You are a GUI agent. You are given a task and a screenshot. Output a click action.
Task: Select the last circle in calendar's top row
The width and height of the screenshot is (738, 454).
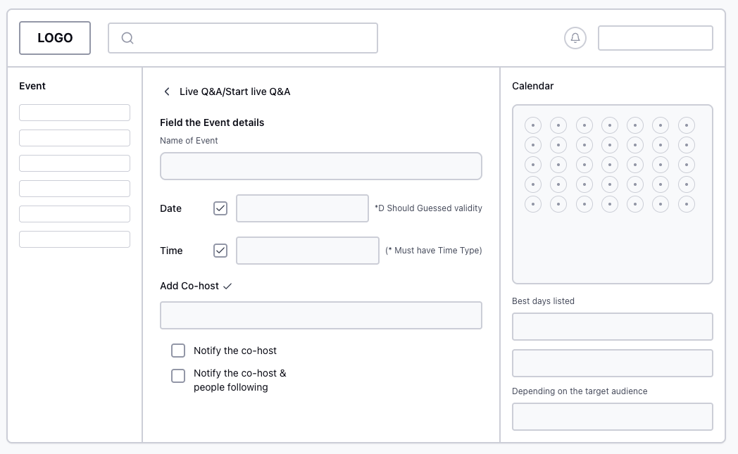tap(686, 125)
